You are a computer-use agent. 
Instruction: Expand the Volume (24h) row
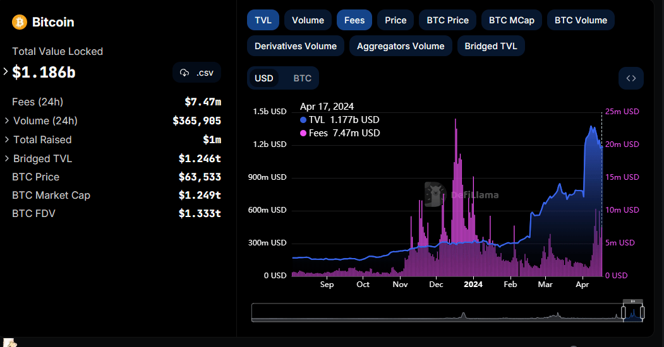pyautogui.click(x=7, y=121)
